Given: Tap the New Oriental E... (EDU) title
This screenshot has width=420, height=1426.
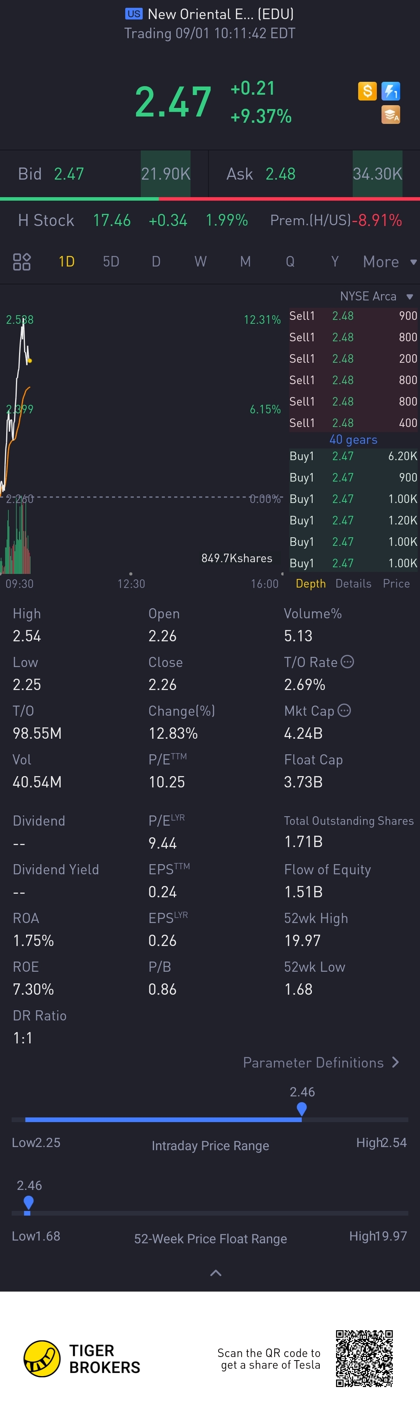Looking at the screenshot, I should pyautogui.click(x=220, y=14).
